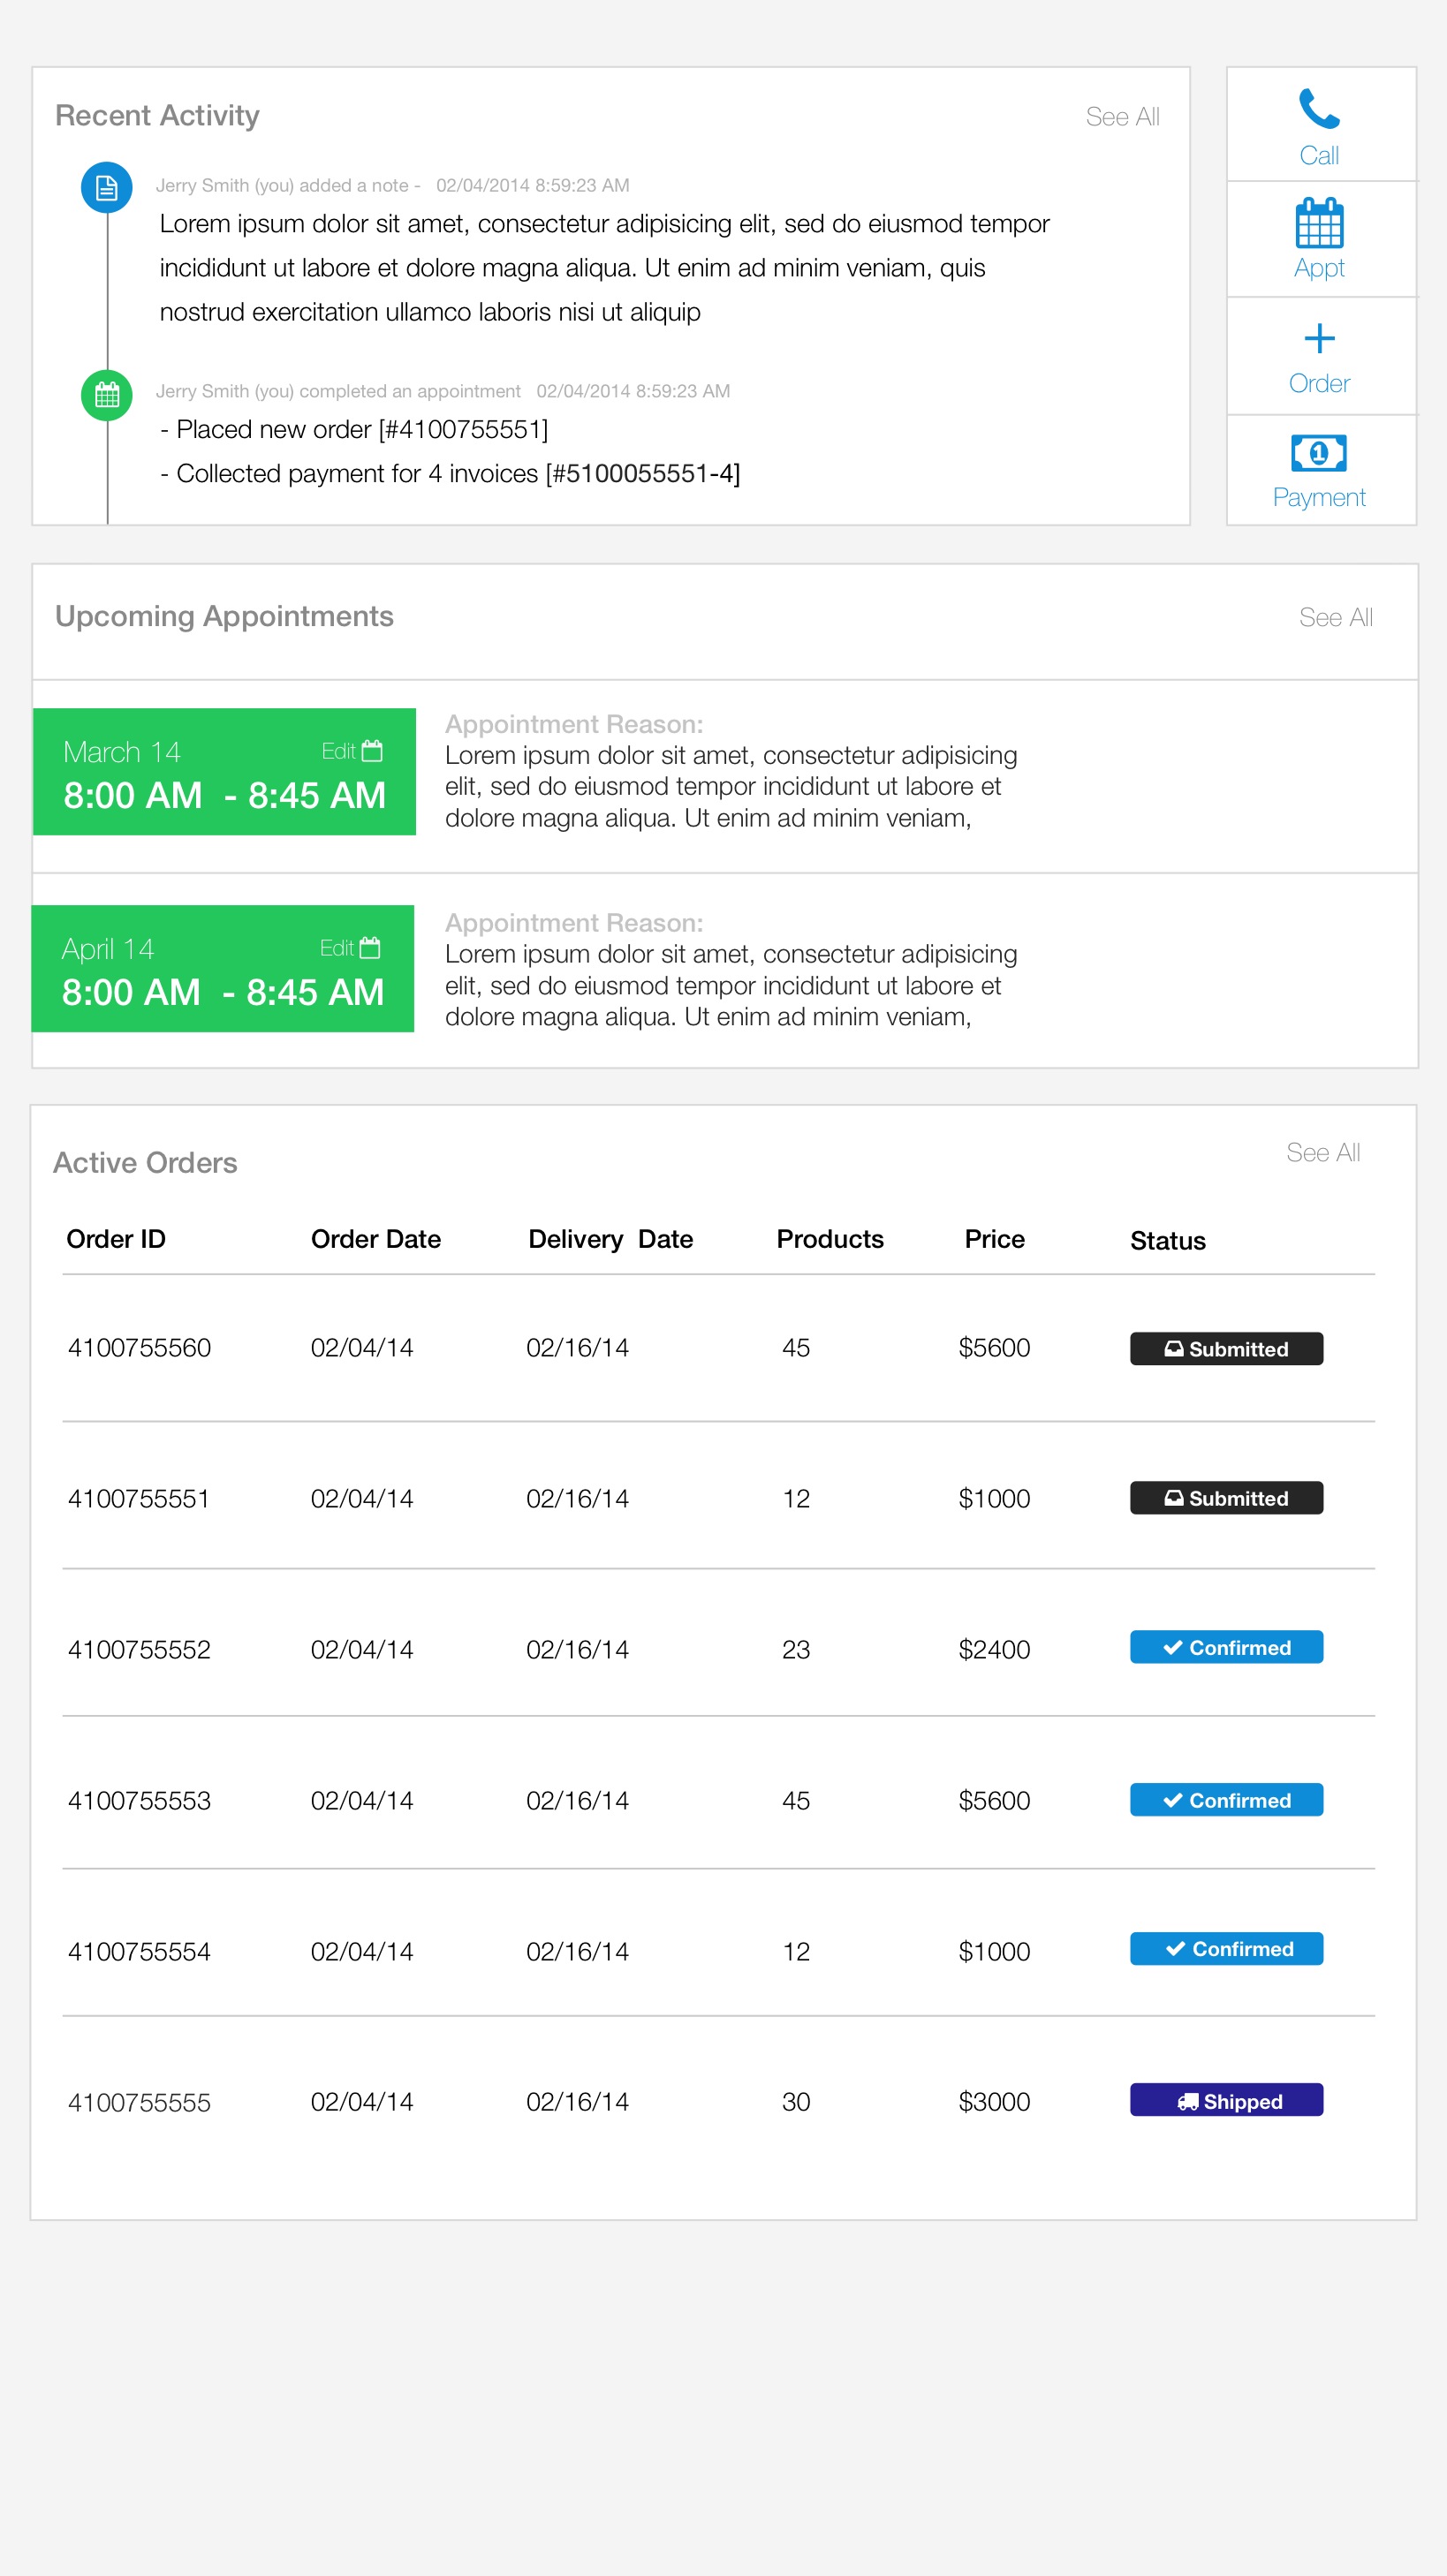Viewport: 1447px width, 2576px height.
Task: Click Submitted badge for order 4100755560
Action: click(x=1226, y=1349)
